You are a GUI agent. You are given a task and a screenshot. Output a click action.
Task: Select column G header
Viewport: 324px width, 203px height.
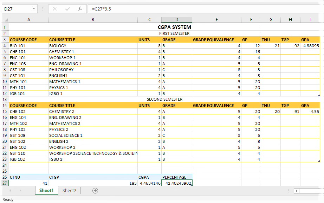click(x=271, y=20)
